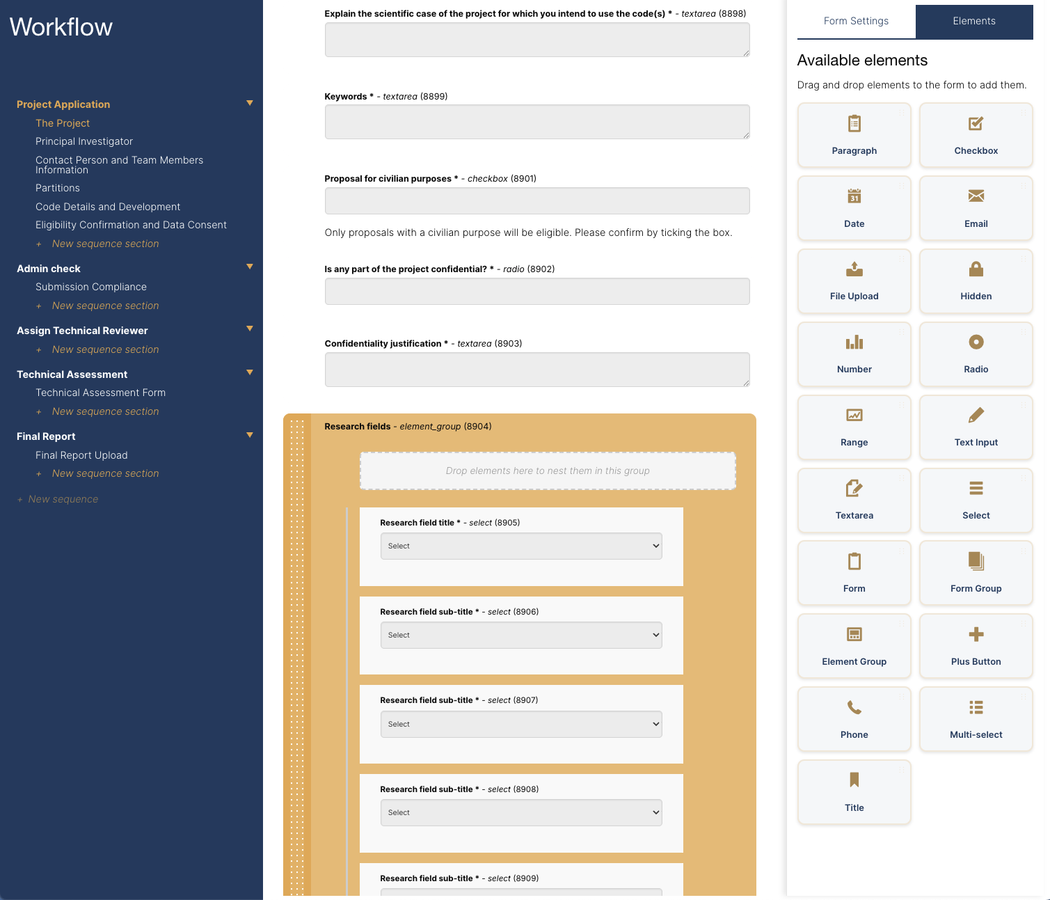Select the Range slider element tile
The width and height of the screenshot is (1050, 900).
pos(854,427)
